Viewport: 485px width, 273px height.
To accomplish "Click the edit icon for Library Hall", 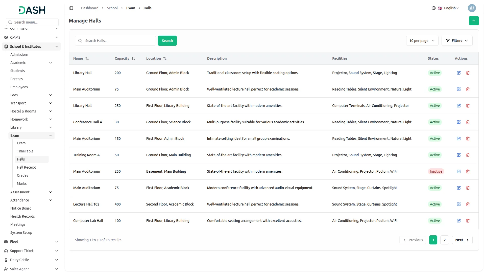I will (459, 73).
